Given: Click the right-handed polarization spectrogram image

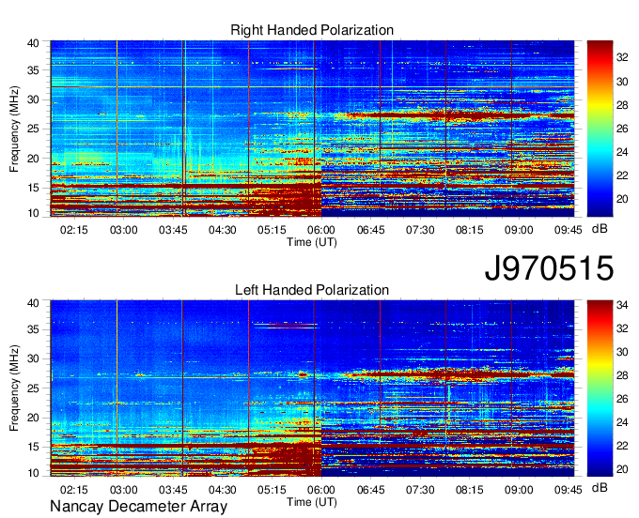Looking at the screenshot, I should pos(312,129).
